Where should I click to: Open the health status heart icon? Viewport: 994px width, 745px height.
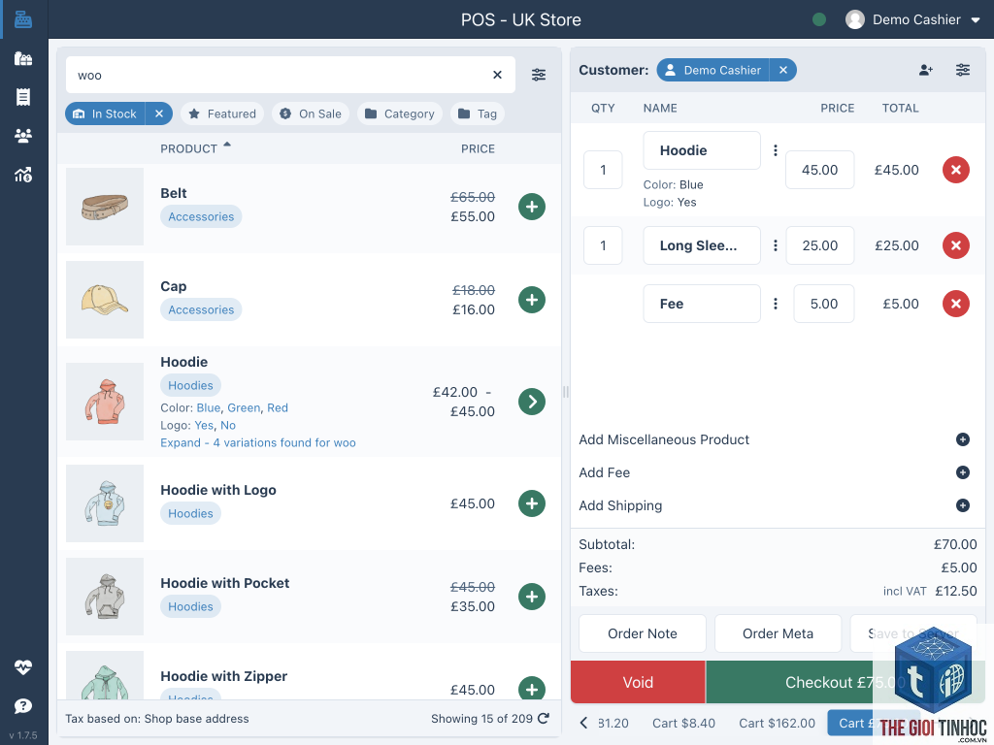click(23, 666)
